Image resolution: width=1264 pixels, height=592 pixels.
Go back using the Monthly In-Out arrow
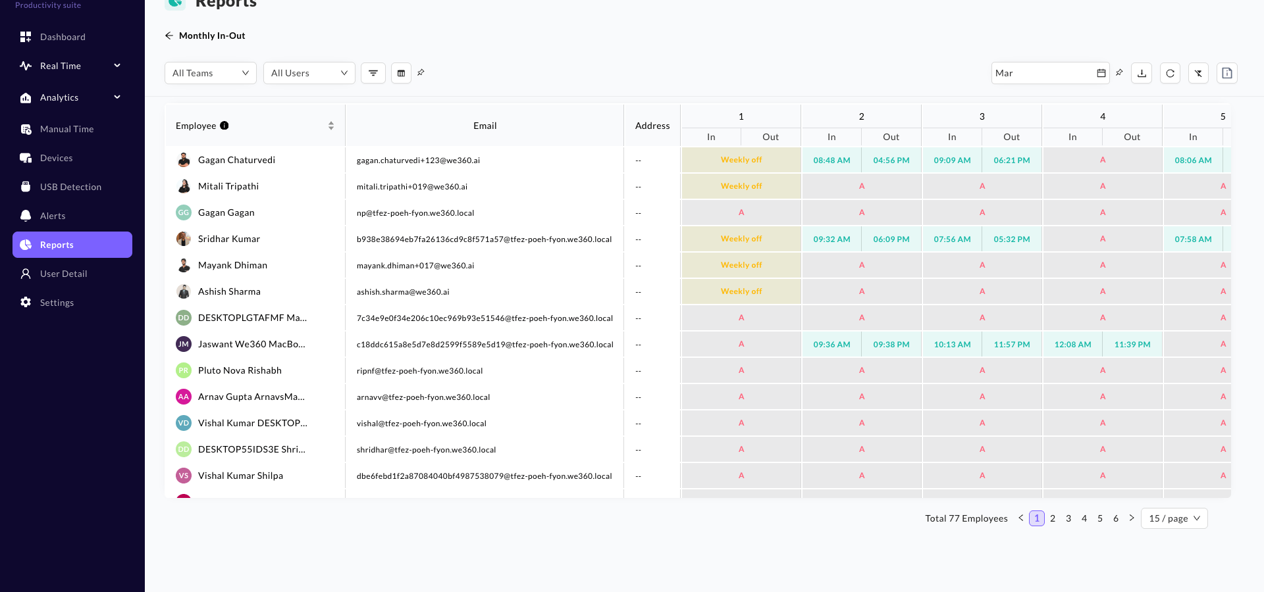169,36
